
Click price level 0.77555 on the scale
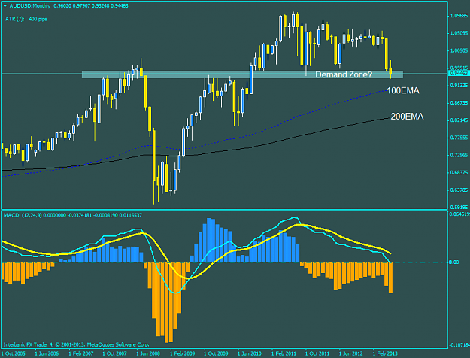pos(459,138)
